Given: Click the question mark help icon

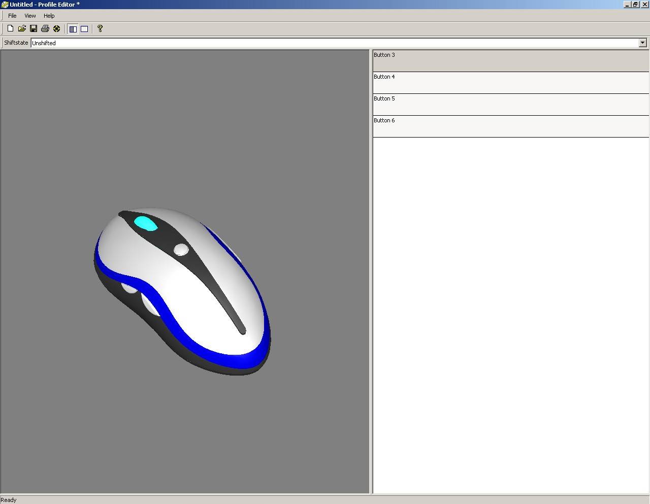Looking at the screenshot, I should tap(100, 29).
